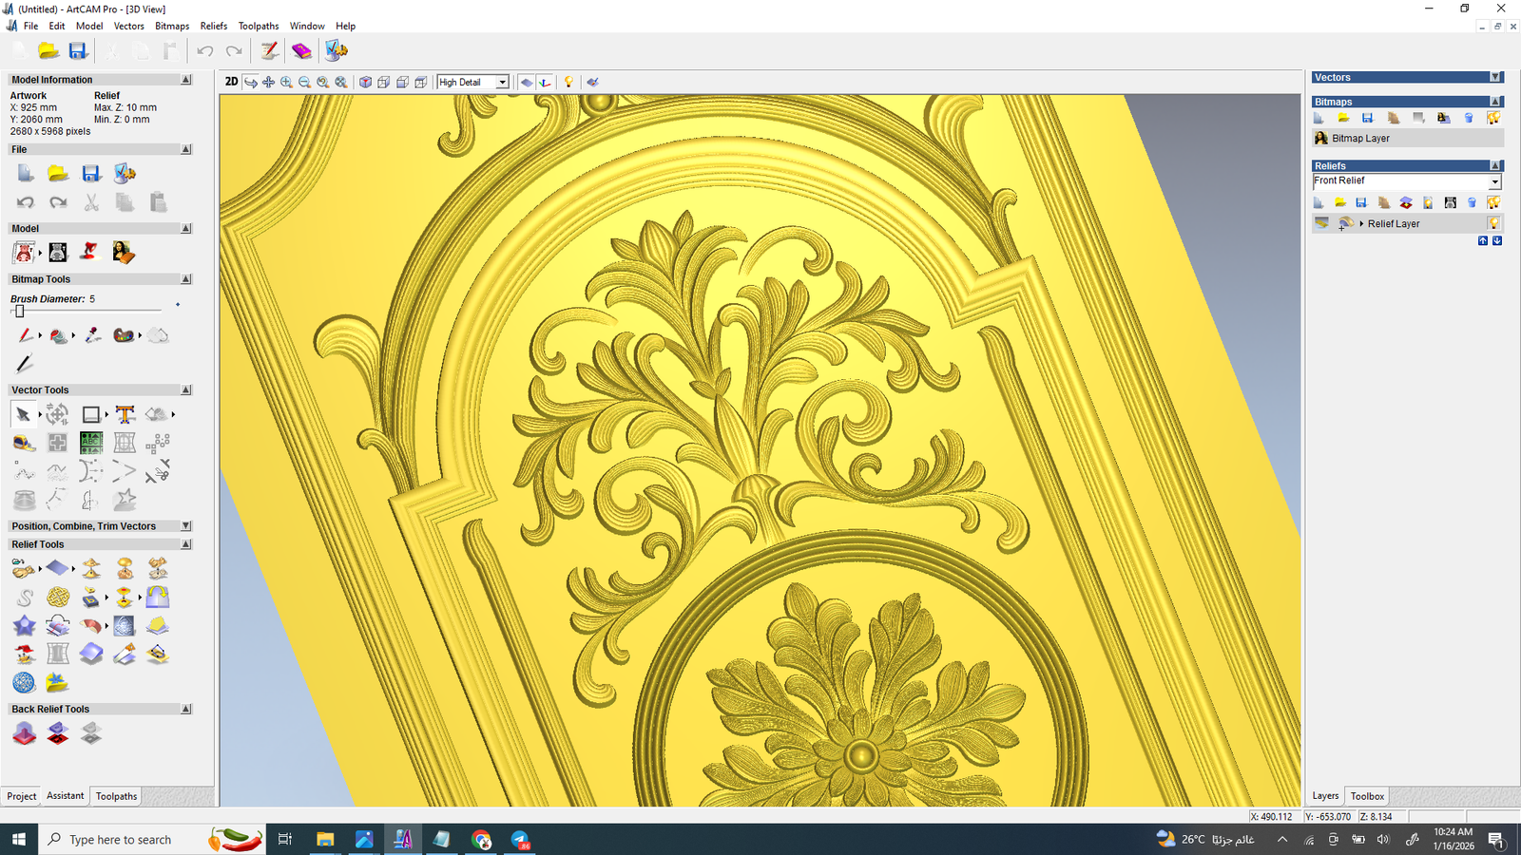
Task: Open the High Detail dropdown
Action: coord(502,82)
